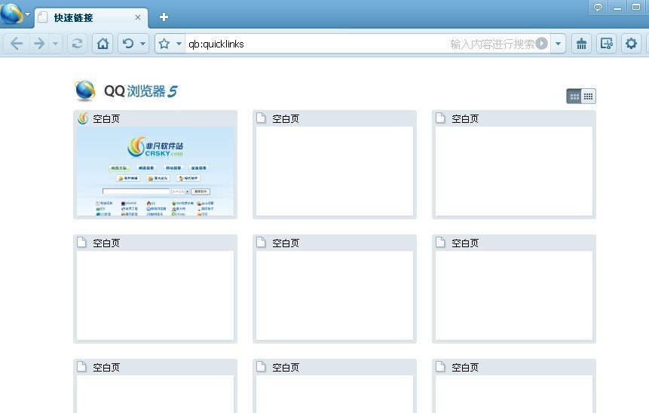Click the browser back arrow button
The image size is (649, 413).
17,44
